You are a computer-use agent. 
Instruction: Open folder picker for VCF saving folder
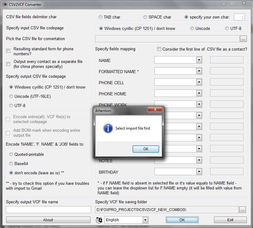(243, 209)
